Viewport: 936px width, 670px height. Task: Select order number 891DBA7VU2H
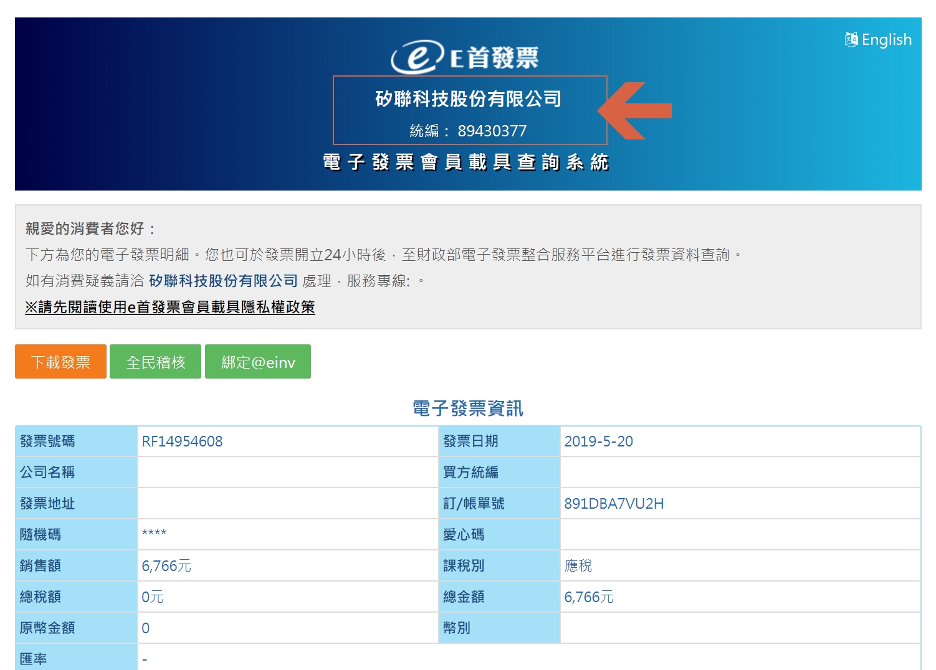pos(614,504)
